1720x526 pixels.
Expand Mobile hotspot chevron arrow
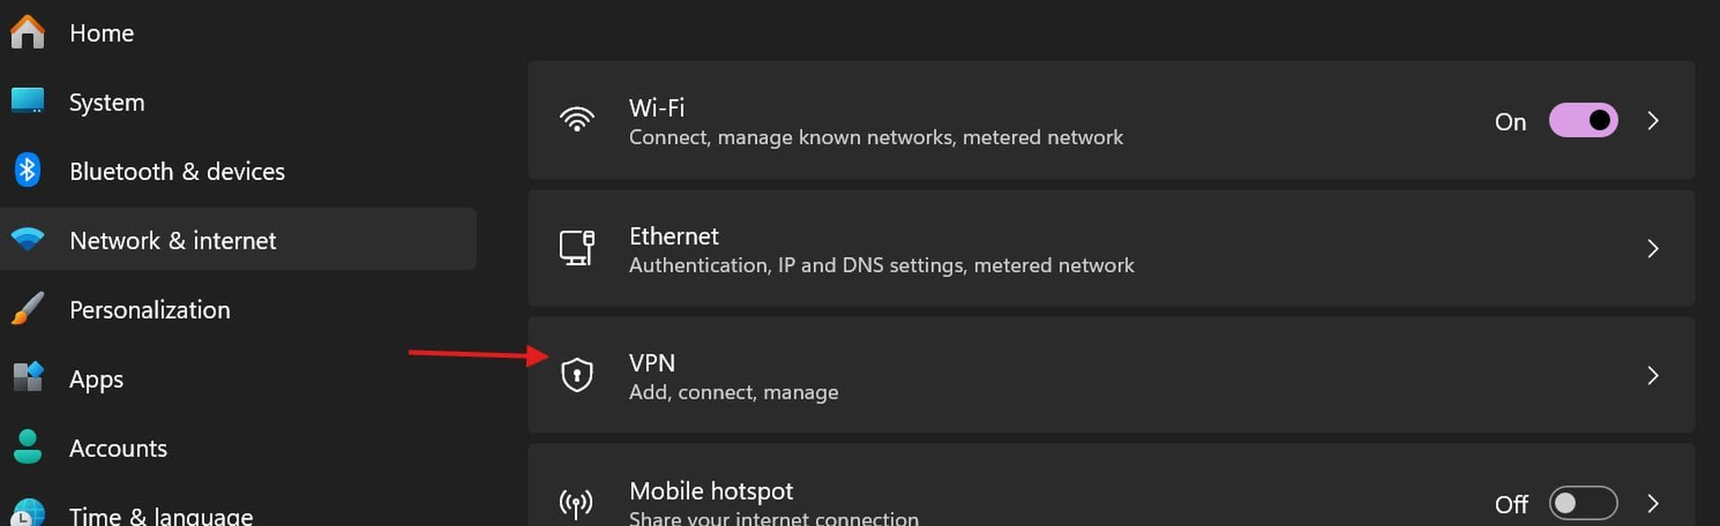pos(1654,504)
